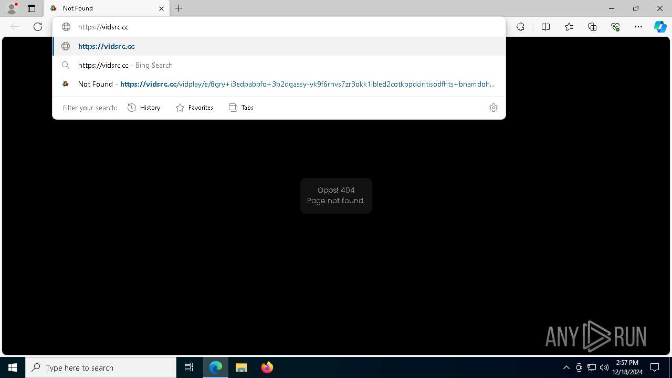Screen dimensions: 672x378
Task: Click the Oops 404 Page not found message
Action: [336, 195]
